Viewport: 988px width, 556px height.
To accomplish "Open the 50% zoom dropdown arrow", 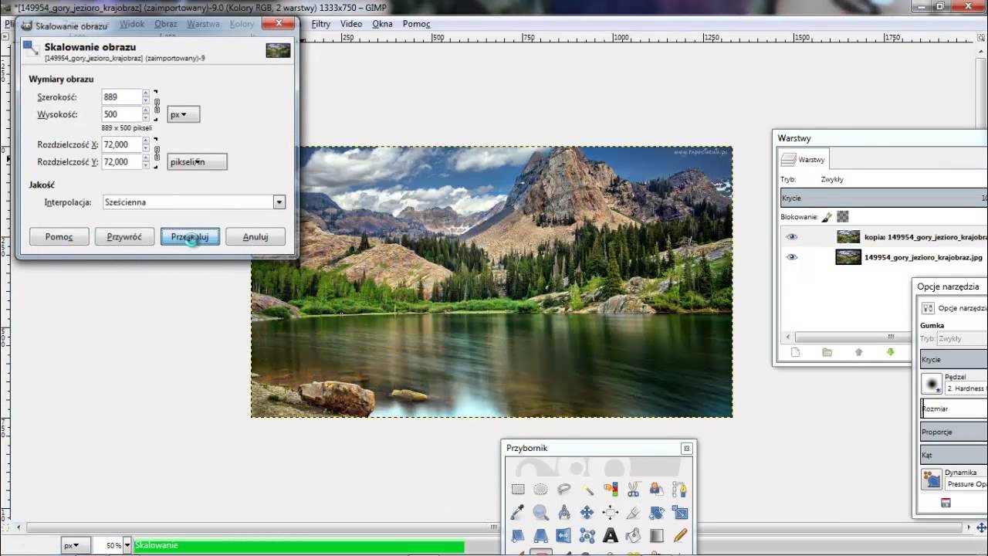I will click(x=127, y=545).
